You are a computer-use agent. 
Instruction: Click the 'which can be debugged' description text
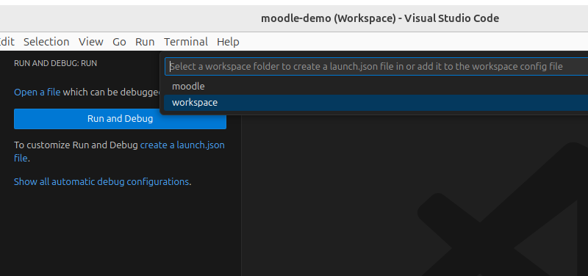[112, 92]
